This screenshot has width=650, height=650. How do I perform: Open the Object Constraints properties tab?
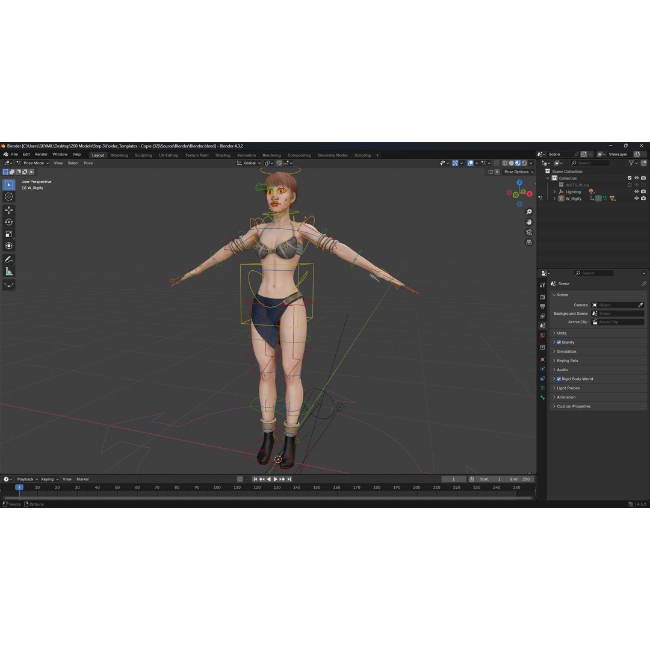pyautogui.click(x=542, y=379)
